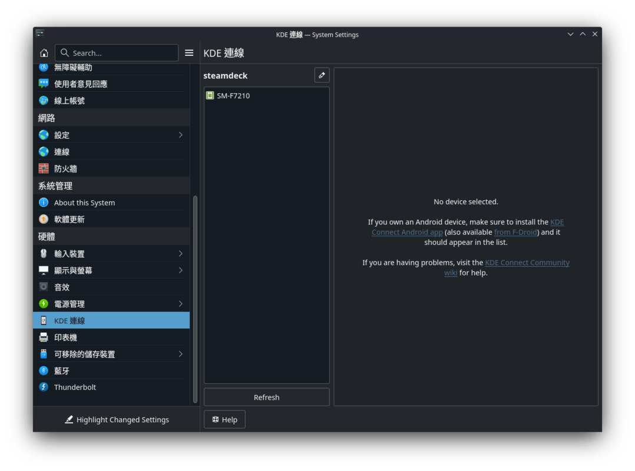Click the globe icon beside 設定
The image size is (635, 471).
[x=44, y=135]
